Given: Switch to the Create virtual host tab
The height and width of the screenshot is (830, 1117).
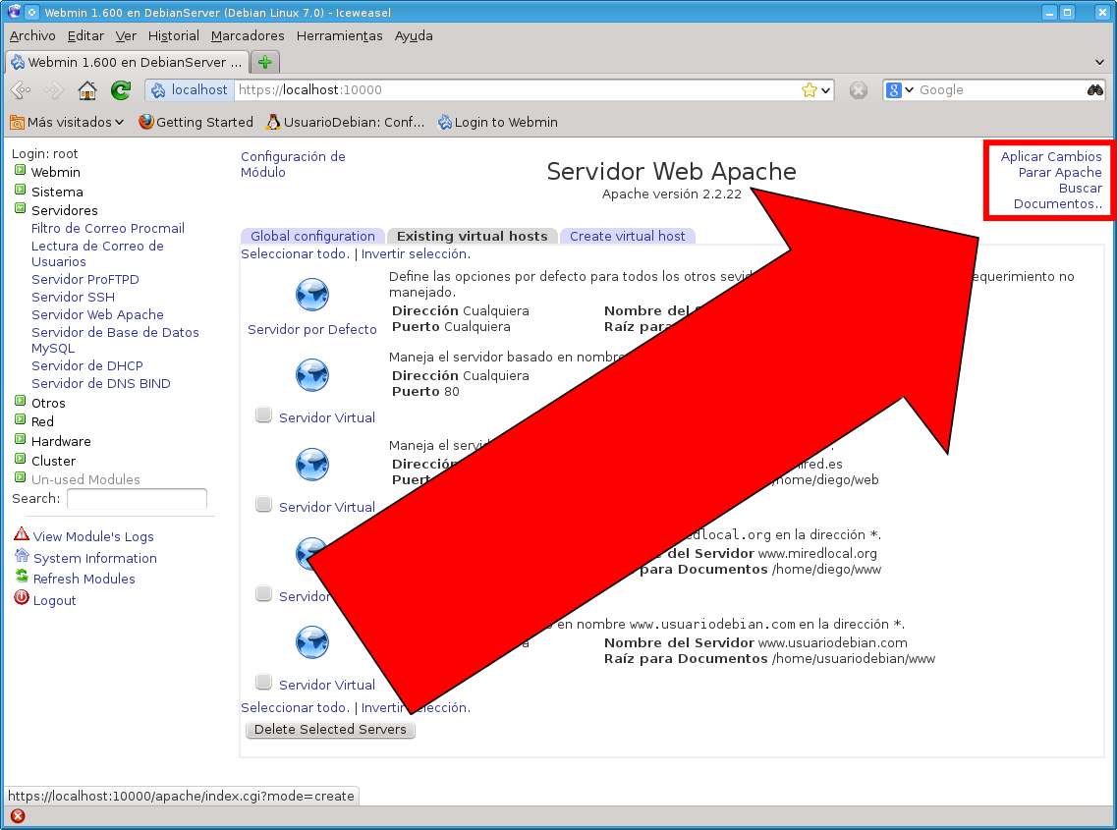Looking at the screenshot, I should [628, 236].
